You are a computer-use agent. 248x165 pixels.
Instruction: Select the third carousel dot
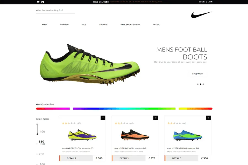click(203, 84)
